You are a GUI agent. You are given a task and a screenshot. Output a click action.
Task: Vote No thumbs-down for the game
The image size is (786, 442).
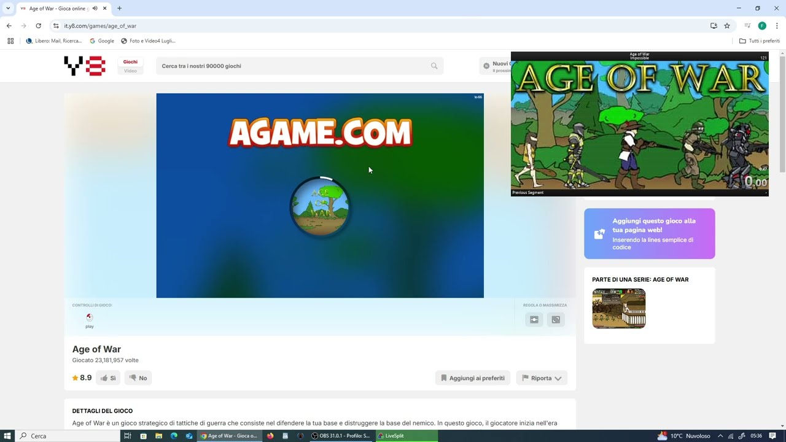point(138,378)
